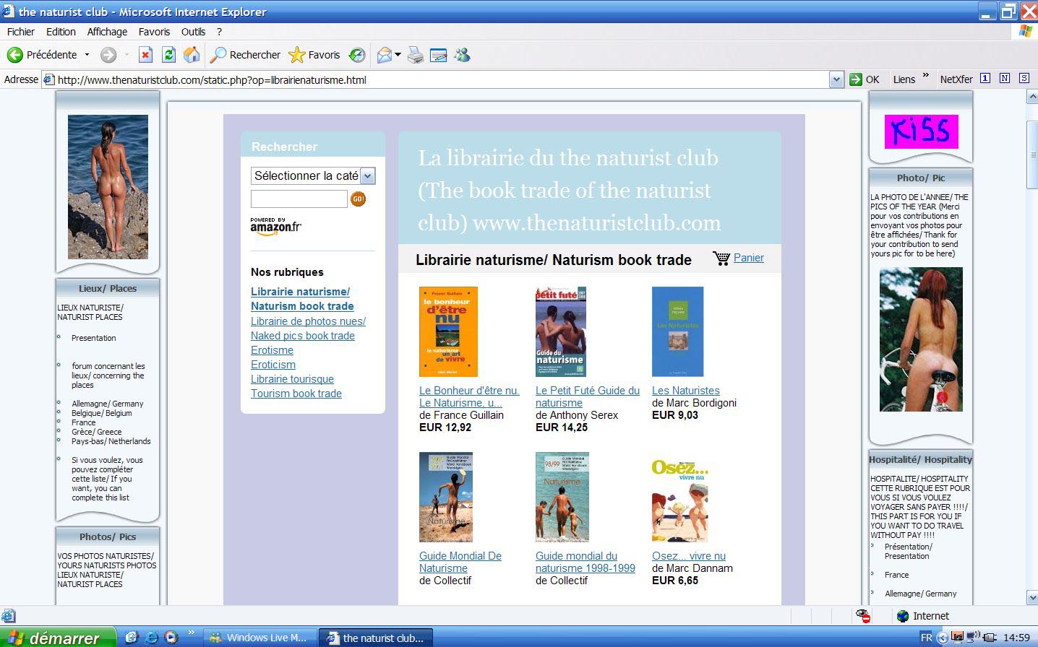This screenshot has height=647, width=1038.
Task: Open the Affichage menu
Action: point(107,32)
